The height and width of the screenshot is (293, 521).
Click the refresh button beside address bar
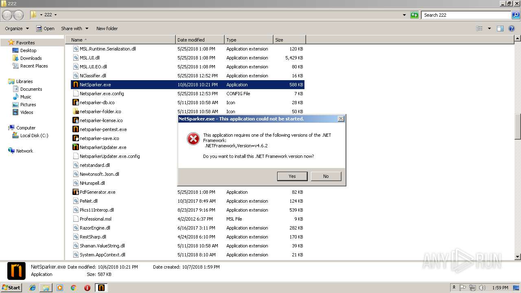414,15
